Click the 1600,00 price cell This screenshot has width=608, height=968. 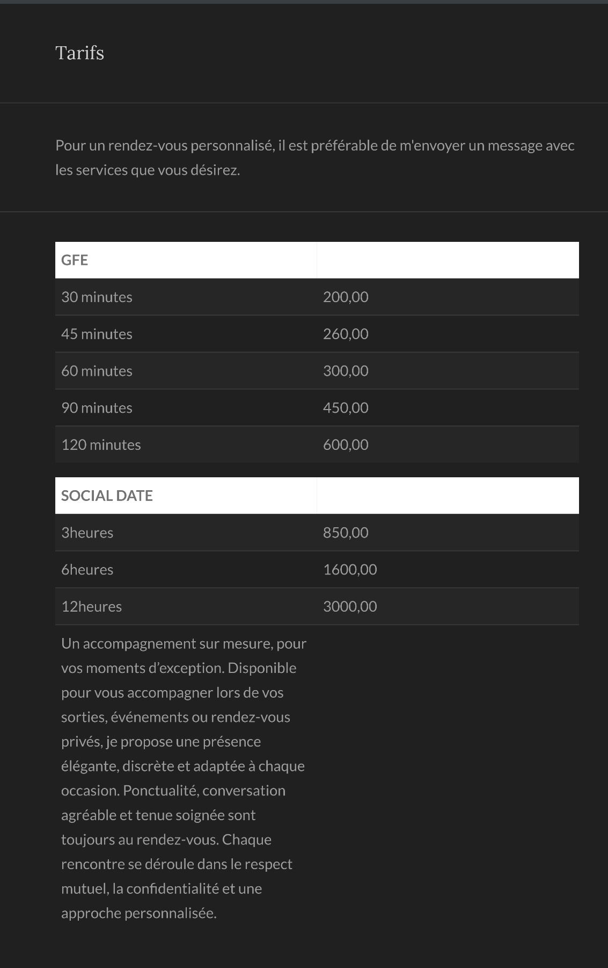(350, 570)
